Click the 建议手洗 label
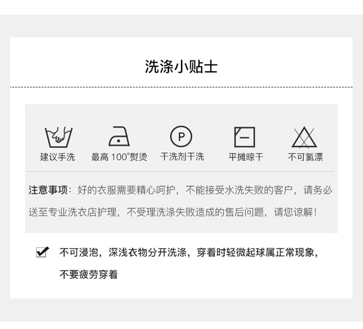363x329 pixels. pos(57,157)
